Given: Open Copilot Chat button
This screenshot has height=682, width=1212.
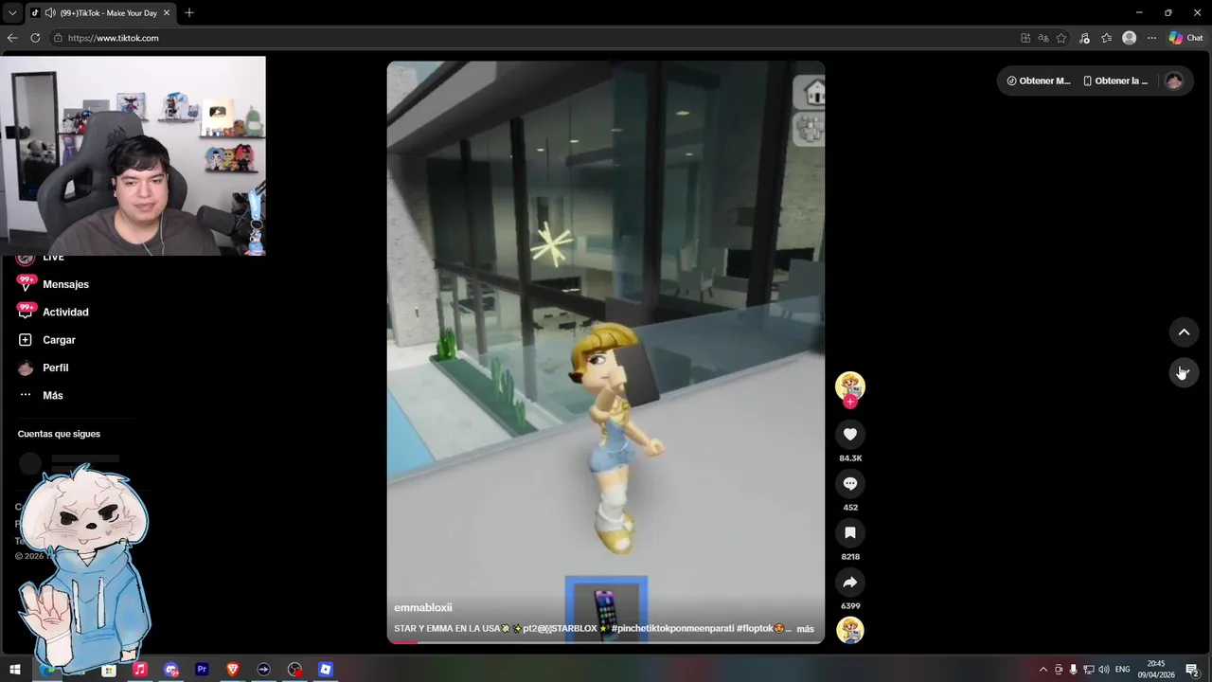Looking at the screenshot, I should [1185, 38].
